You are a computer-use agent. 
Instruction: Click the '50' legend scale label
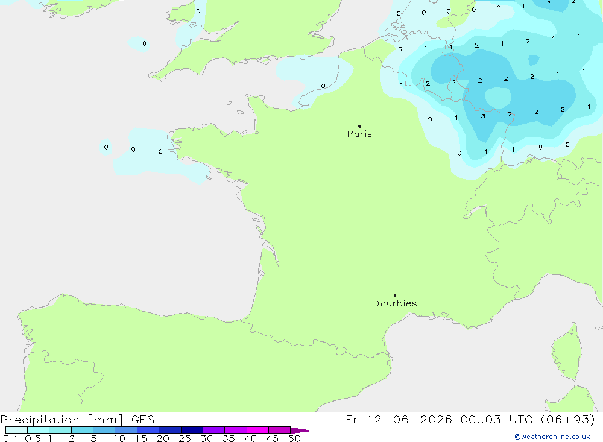pos(295,438)
